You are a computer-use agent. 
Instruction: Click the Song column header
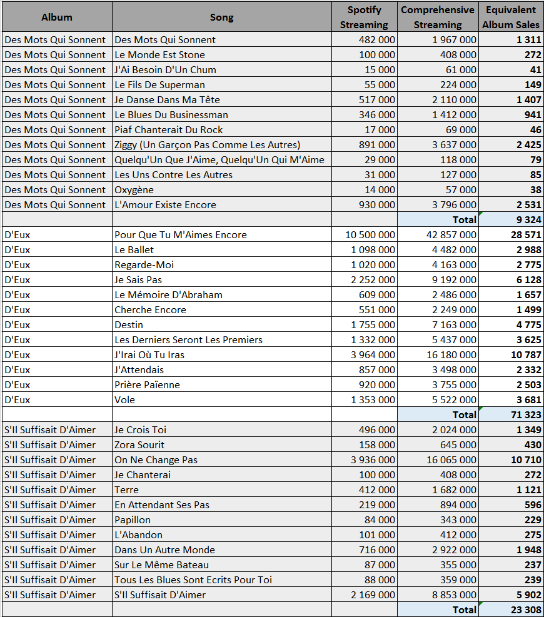(221, 17)
